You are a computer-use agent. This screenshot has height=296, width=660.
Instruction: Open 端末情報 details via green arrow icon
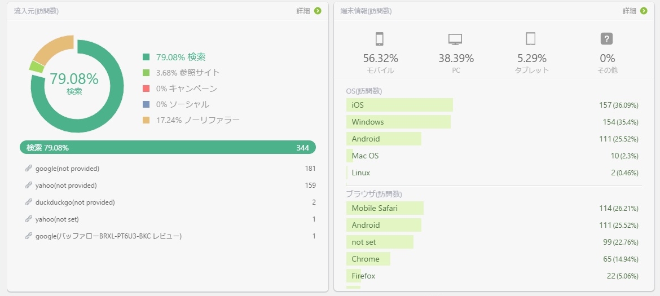(644, 11)
